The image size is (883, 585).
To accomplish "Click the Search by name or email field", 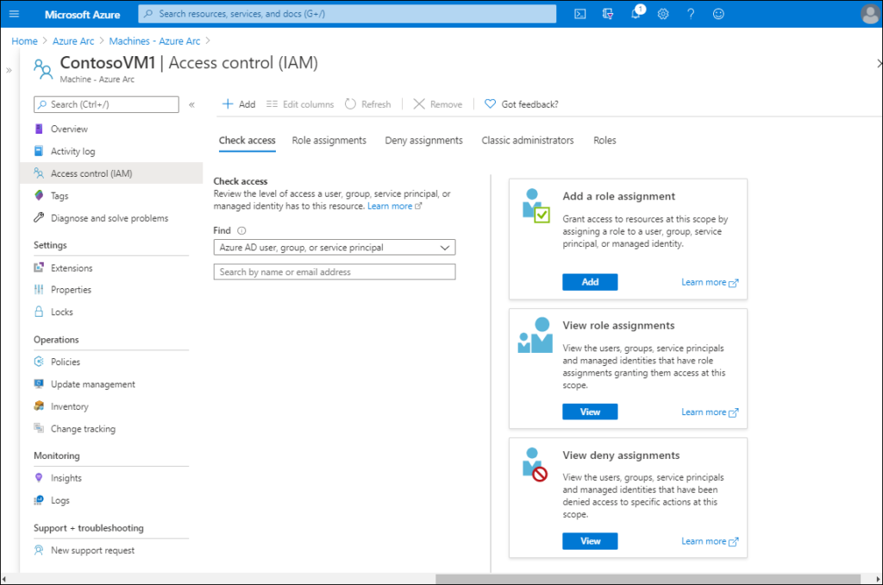I will 335,272.
